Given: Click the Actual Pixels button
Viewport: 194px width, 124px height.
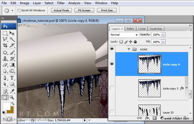Looking at the screenshot, I should (61, 10).
